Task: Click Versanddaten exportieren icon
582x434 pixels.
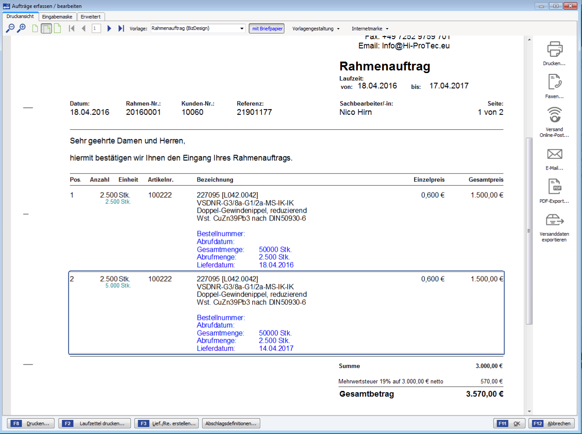Action: point(554,220)
